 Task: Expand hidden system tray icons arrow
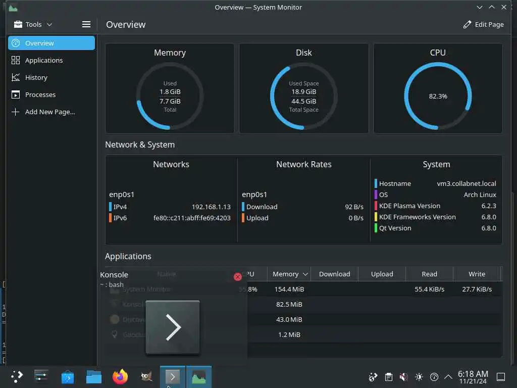(x=448, y=377)
